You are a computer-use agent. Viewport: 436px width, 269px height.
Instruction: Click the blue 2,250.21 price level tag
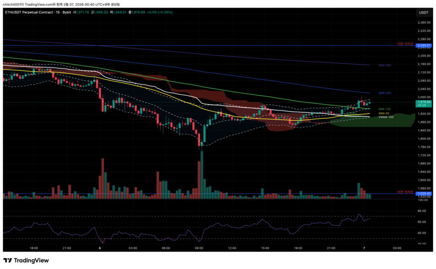click(424, 45)
